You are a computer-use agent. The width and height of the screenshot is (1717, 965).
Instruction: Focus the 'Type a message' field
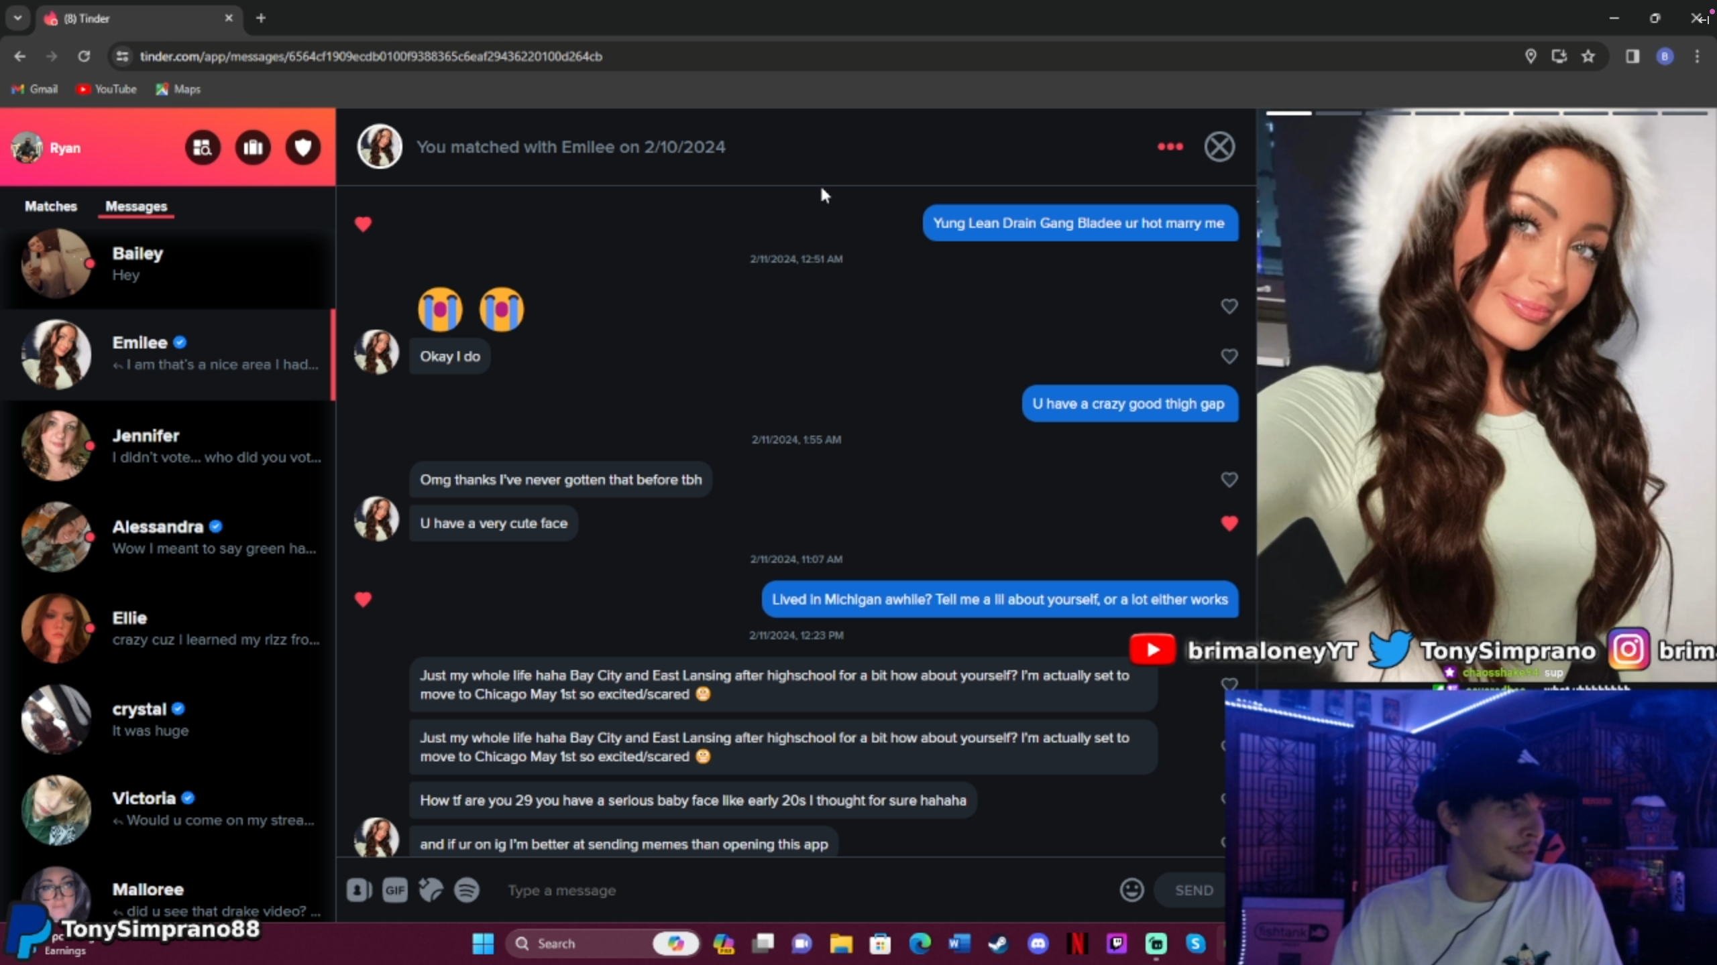point(805,891)
